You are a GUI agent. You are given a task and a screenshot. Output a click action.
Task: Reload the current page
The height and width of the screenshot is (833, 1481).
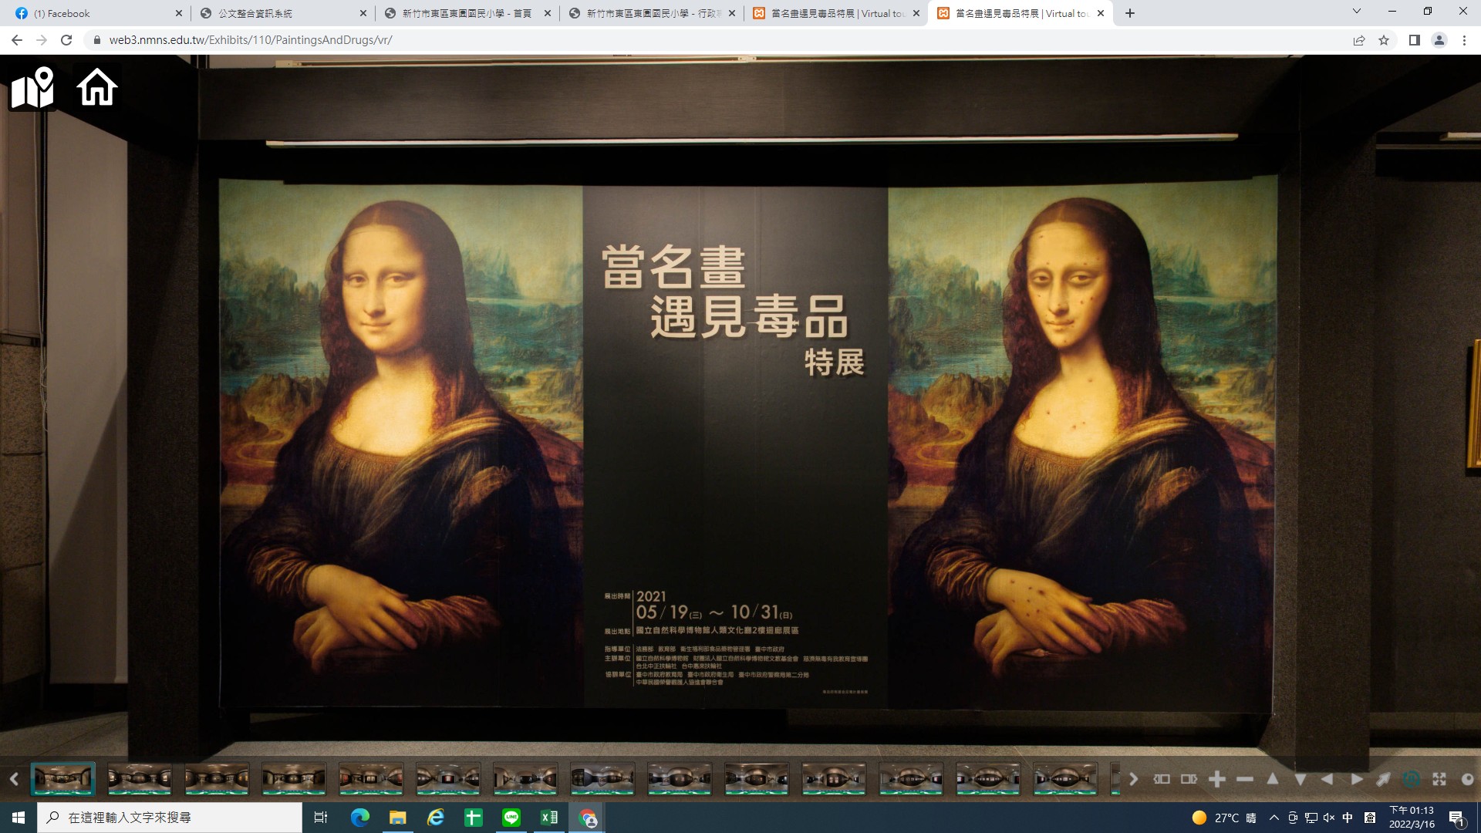66,40
